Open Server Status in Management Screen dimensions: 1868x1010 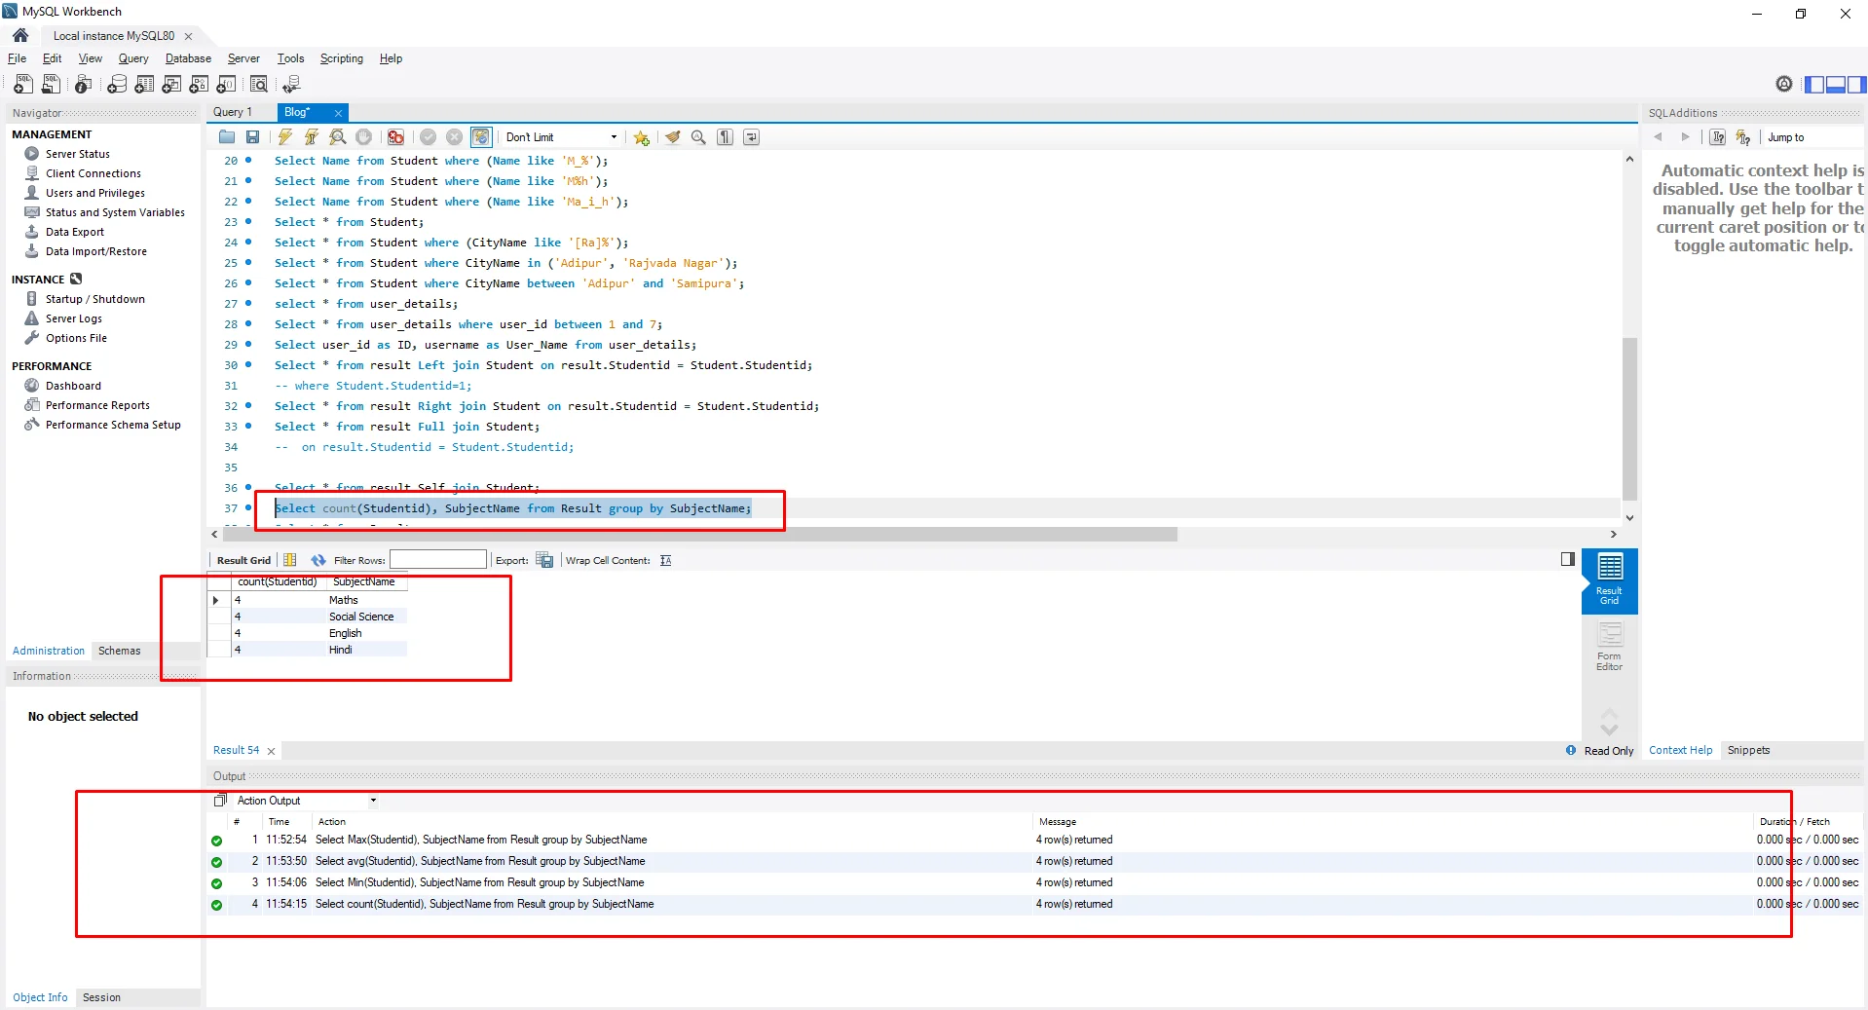(x=77, y=154)
